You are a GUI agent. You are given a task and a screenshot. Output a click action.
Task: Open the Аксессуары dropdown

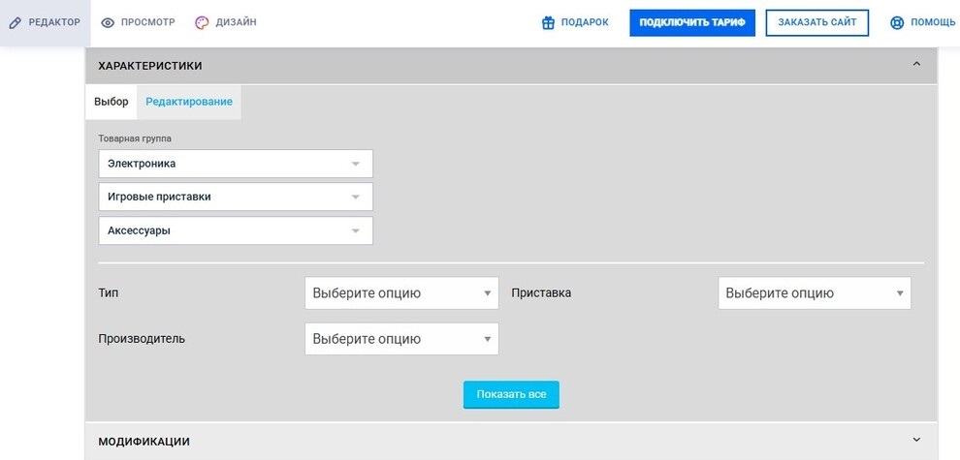[x=236, y=230]
